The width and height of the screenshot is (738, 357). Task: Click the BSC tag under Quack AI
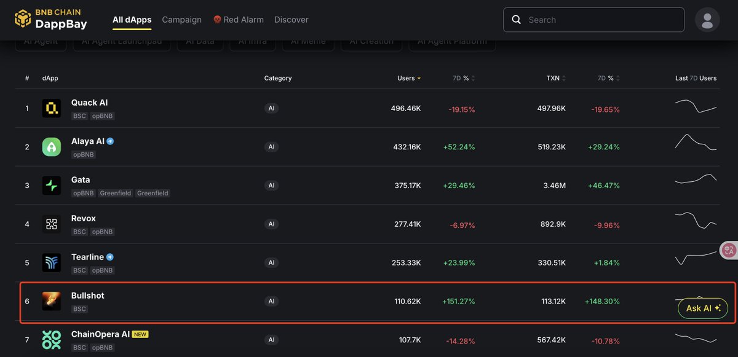[x=79, y=116]
